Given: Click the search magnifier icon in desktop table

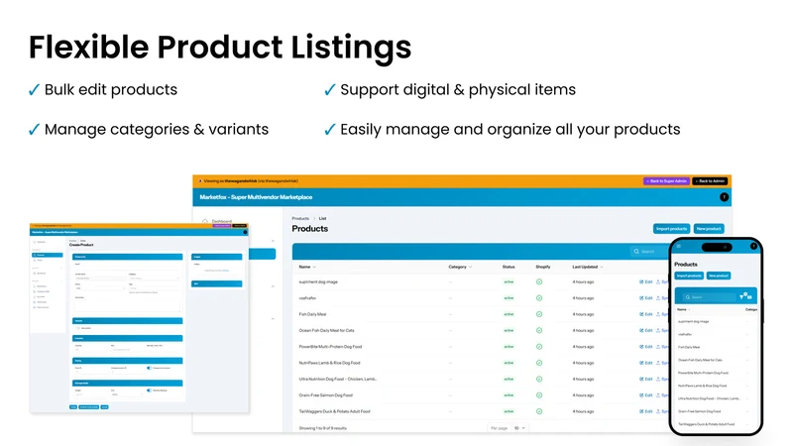Looking at the screenshot, I should (x=636, y=252).
